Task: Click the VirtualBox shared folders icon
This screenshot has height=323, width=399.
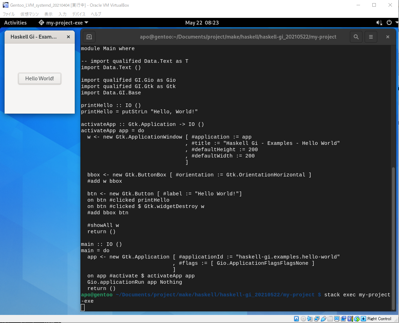Action: [330, 319]
